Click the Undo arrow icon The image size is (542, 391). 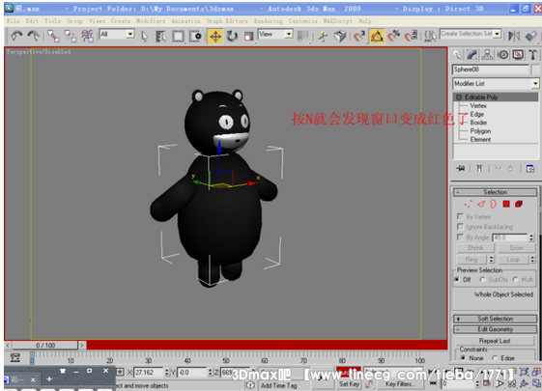[x=16, y=36]
